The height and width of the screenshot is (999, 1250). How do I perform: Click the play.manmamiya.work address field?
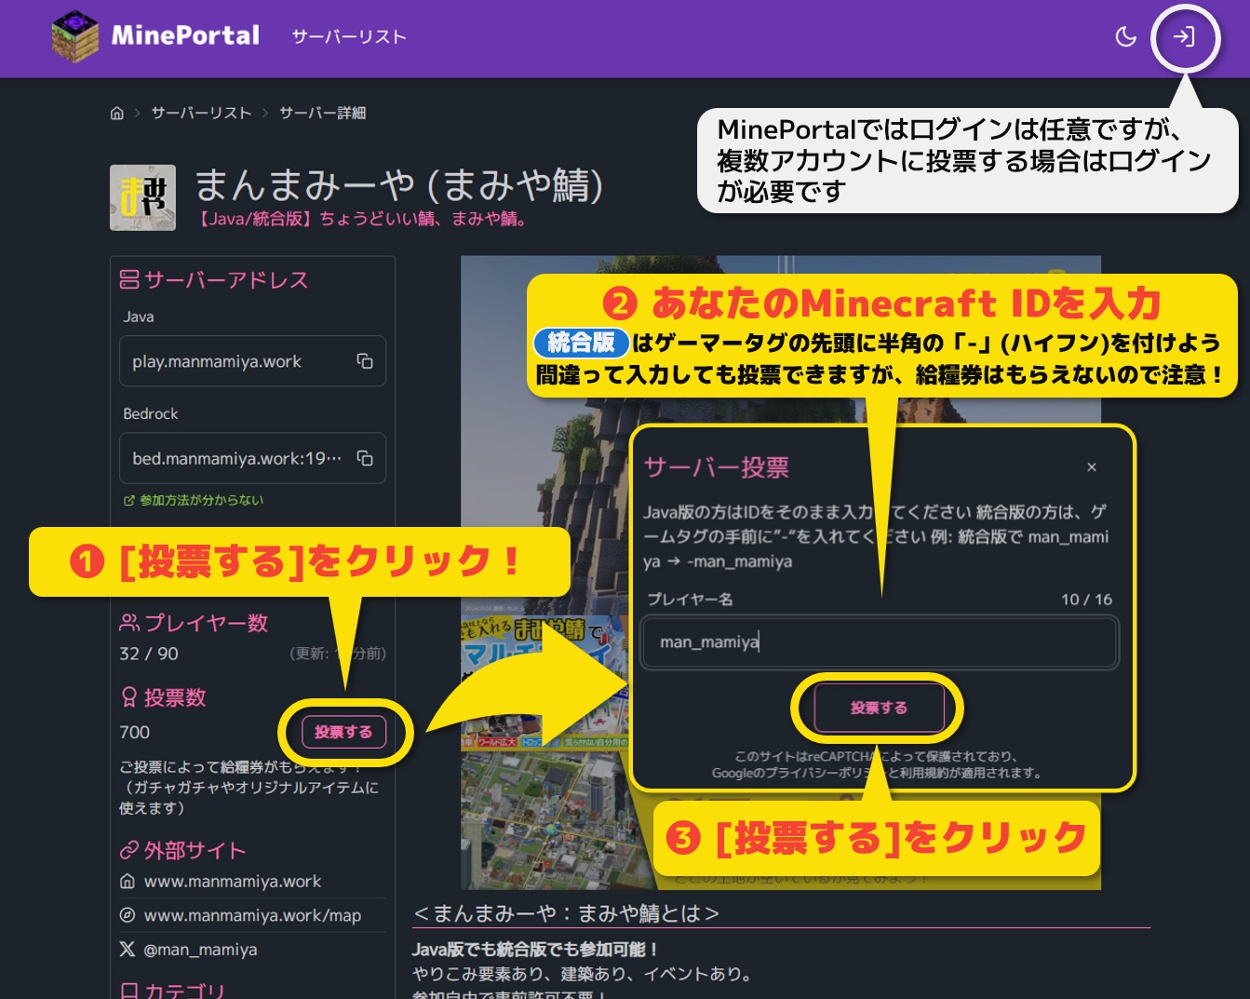click(x=252, y=361)
